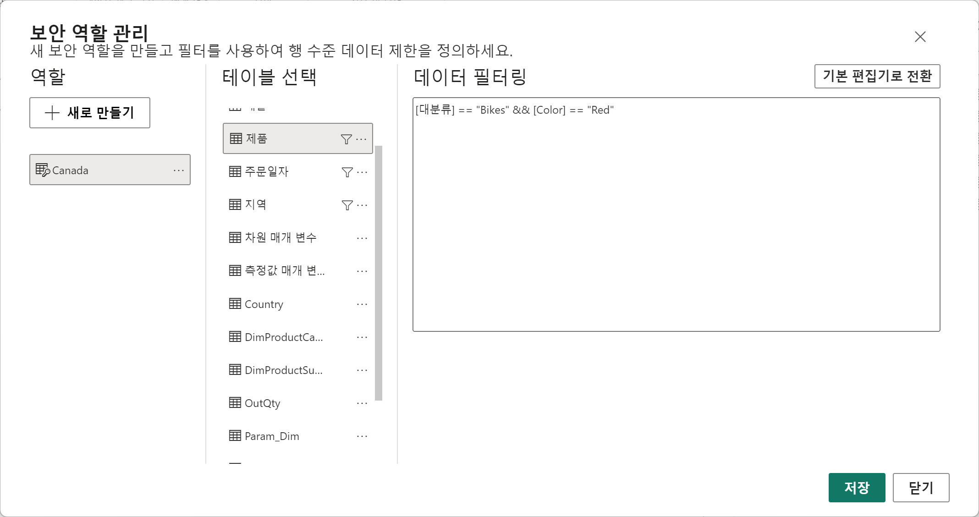Click the table icon beside Country
This screenshot has width=979, height=517.
(235, 303)
